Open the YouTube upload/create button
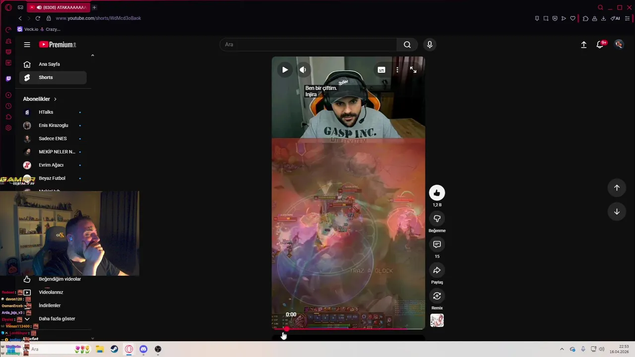The width and height of the screenshot is (635, 357). (x=584, y=45)
